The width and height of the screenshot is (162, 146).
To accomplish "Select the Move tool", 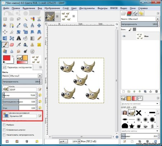I will click(39, 26).
